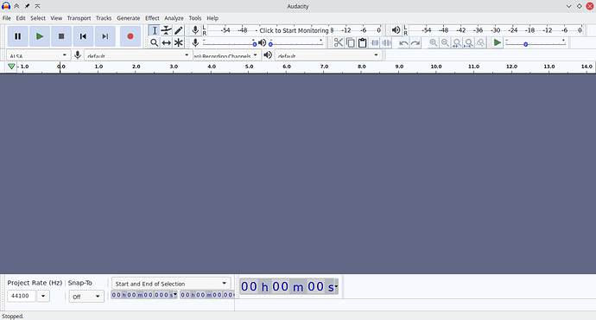Click the Skip to Start button
Screen dimensions: 596x320
point(83,36)
